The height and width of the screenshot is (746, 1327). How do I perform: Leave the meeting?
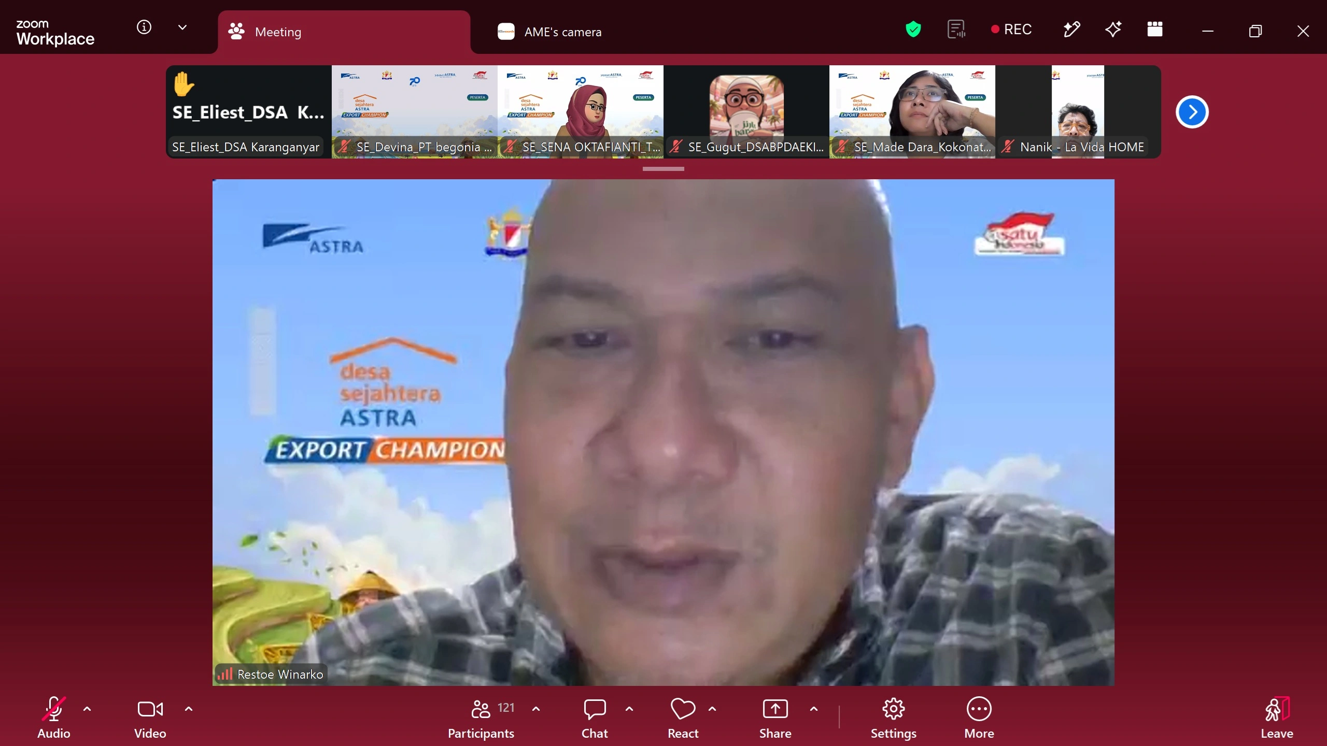click(x=1277, y=718)
